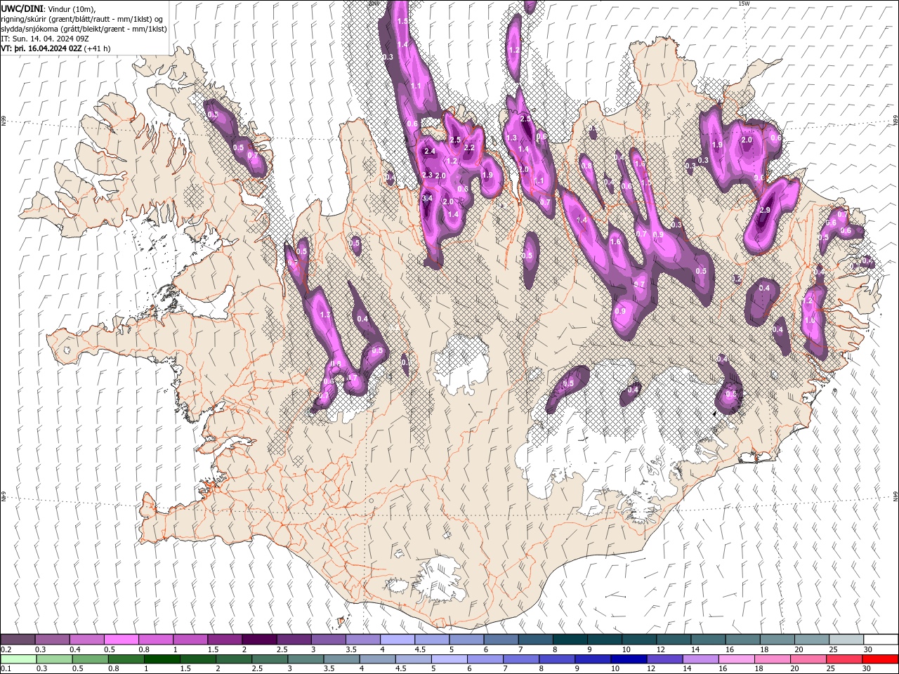
Task: Click the '2.5' label on the green scale
Action: (258, 669)
